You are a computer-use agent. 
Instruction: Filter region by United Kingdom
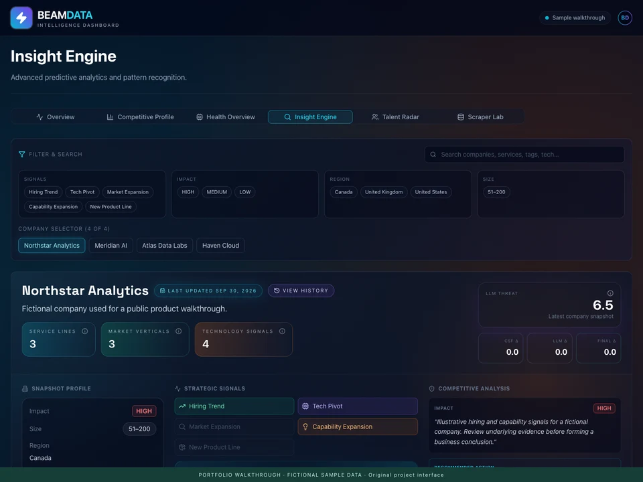(x=384, y=192)
